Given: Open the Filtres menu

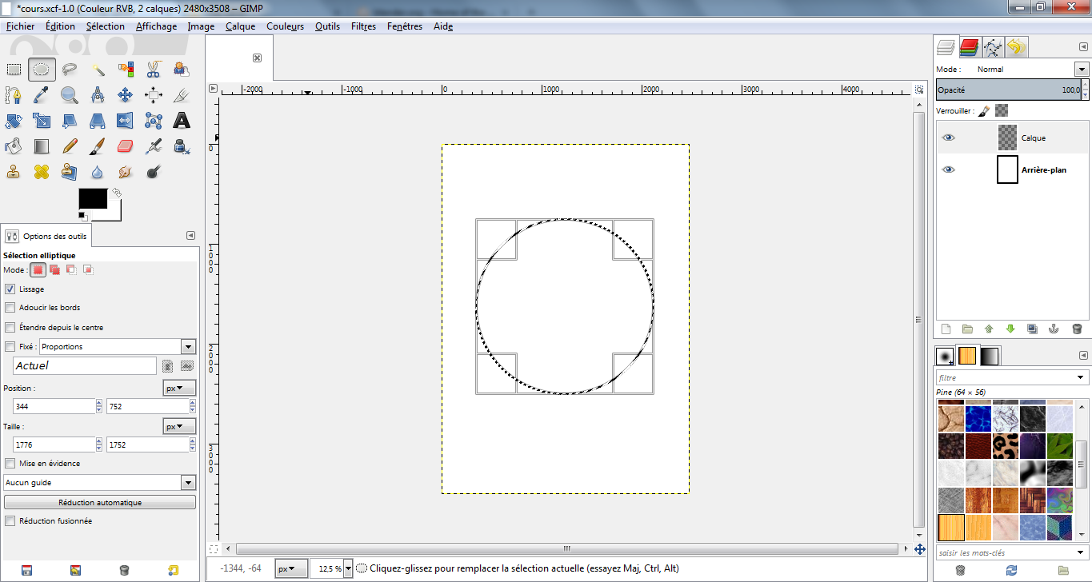Looking at the screenshot, I should [363, 26].
